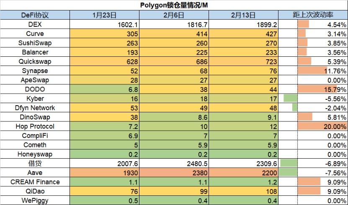Select the 借贷 change cell -6.89%
The height and width of the screenshot is (205, 348).
pos(313,163)
